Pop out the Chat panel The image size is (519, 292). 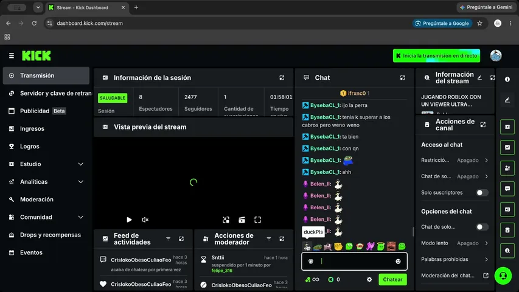click(x=402, y=77)
